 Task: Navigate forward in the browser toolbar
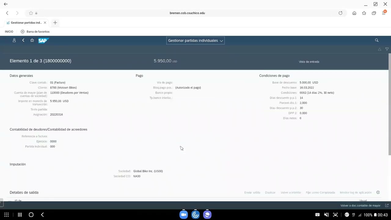[17, 13]
